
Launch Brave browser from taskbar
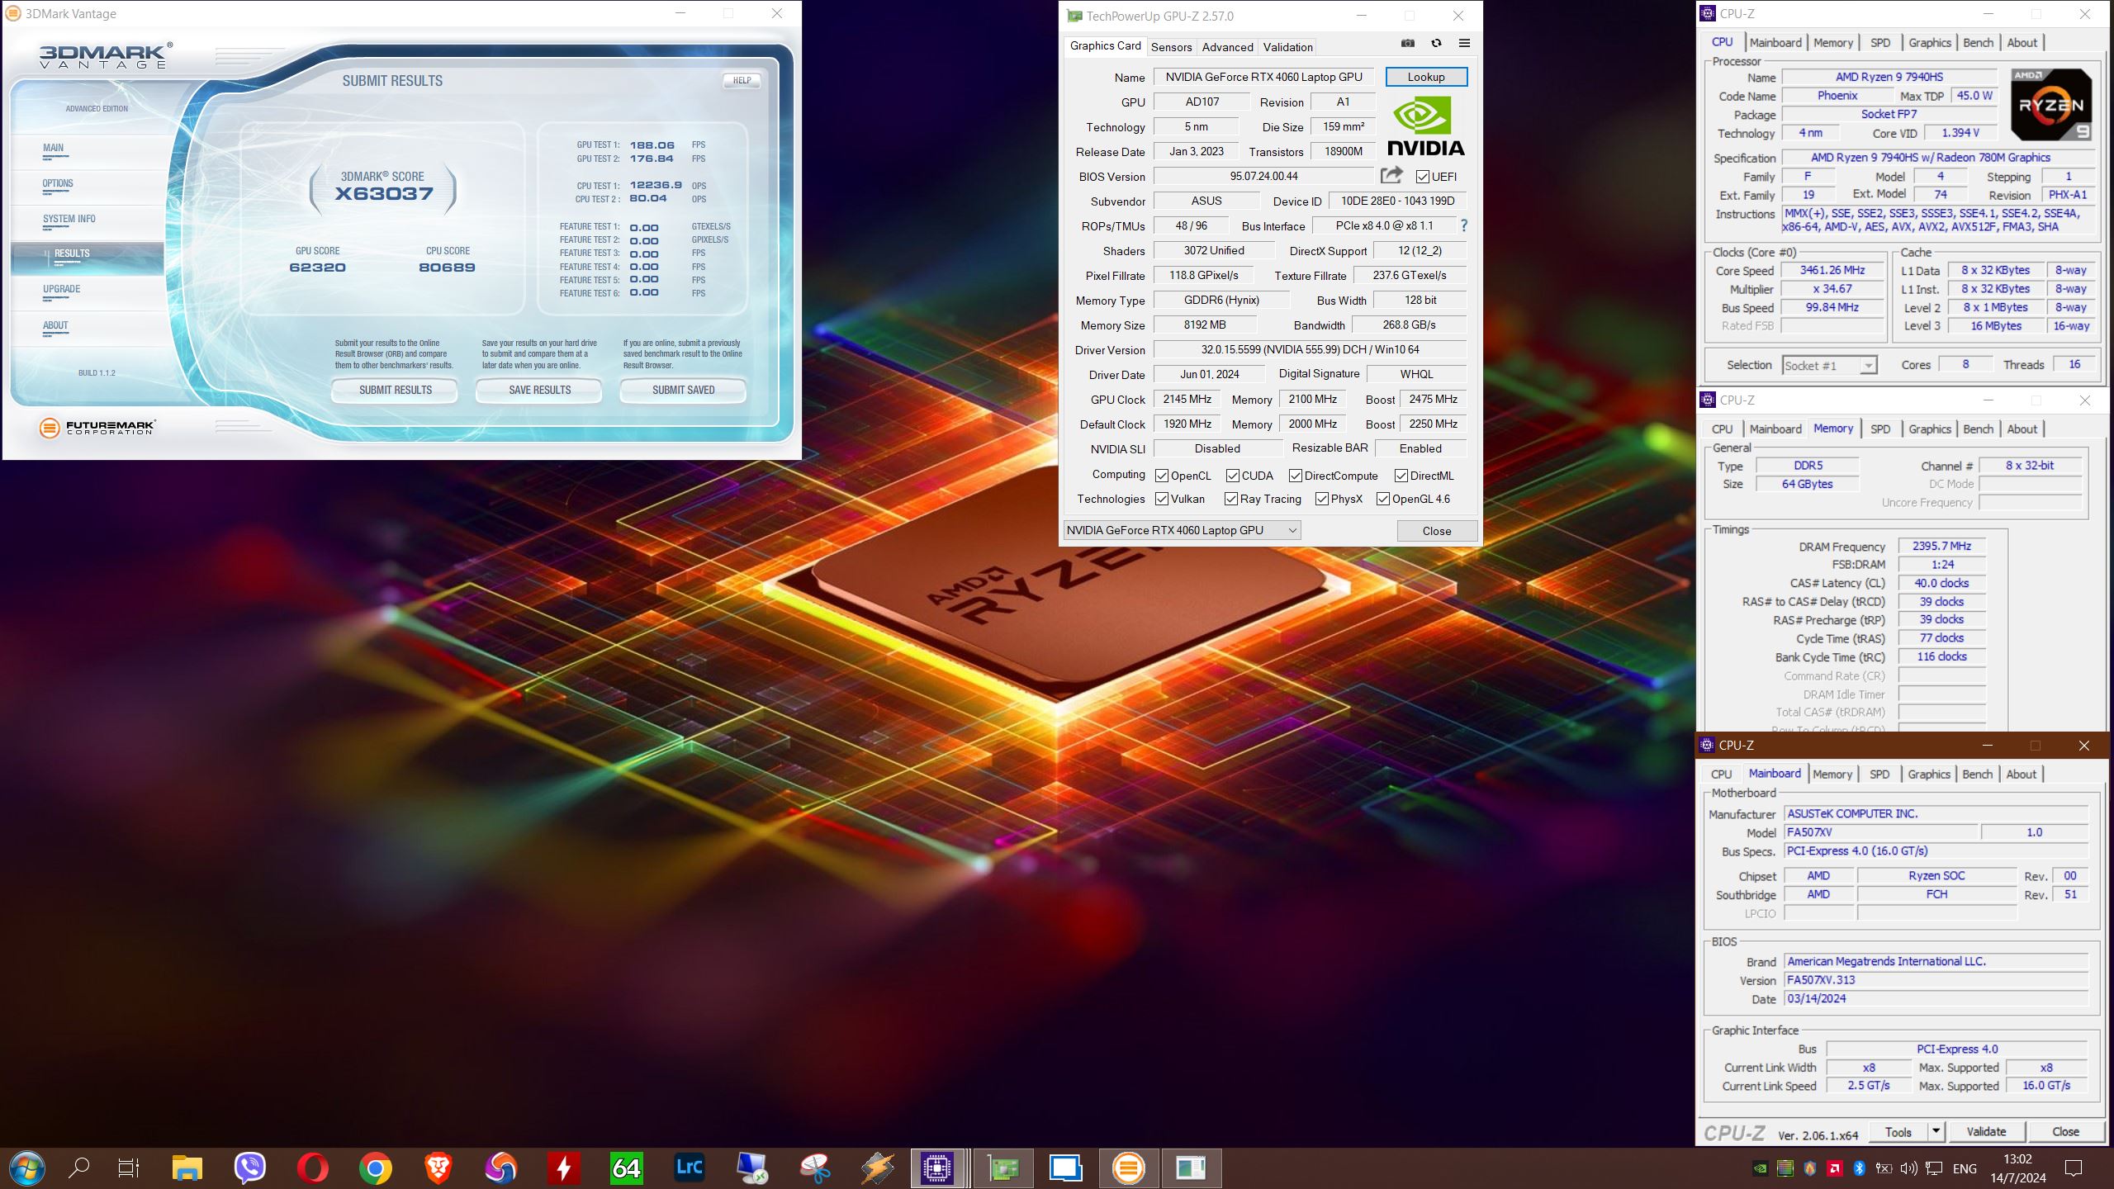(x=438, y=1168)
